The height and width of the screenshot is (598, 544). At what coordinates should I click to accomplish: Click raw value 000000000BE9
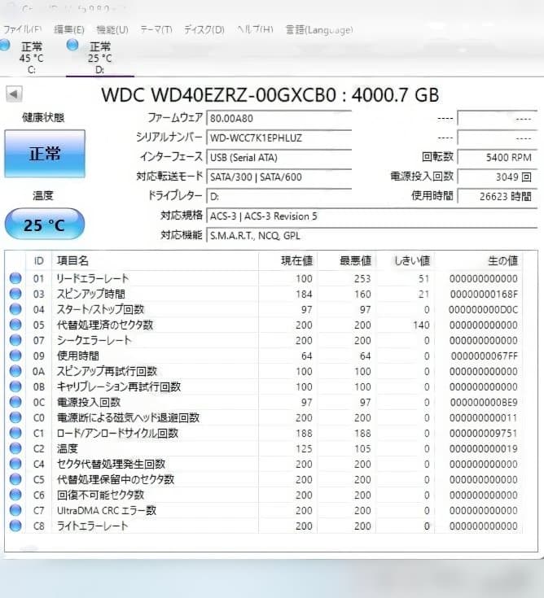click(x=484, y=403)
